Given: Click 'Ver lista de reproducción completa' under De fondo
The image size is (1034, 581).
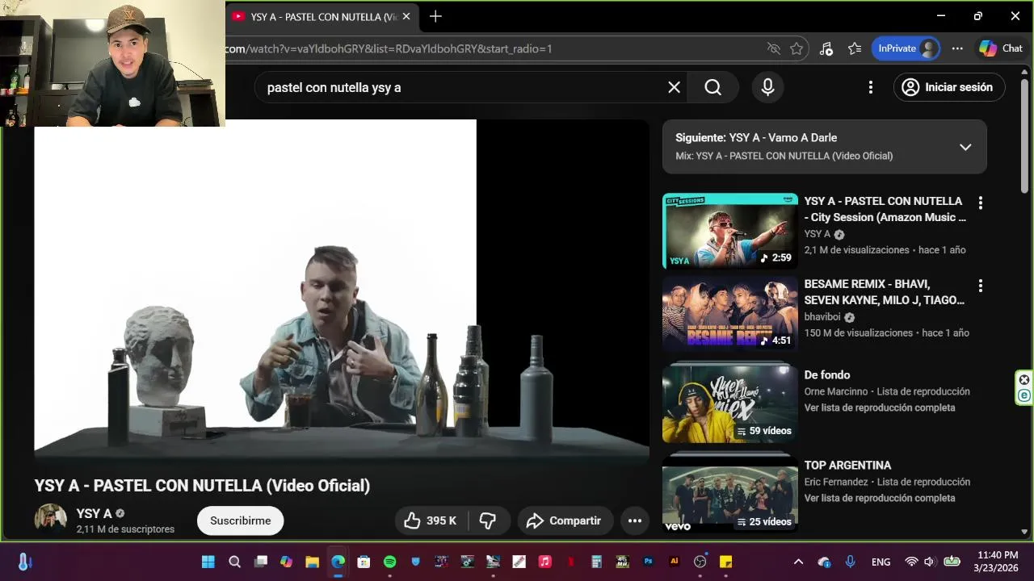Looking at the screenshot, I should point(880,408).
